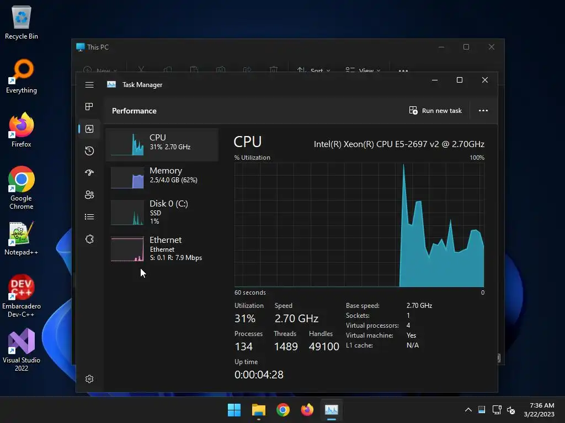Click the Rename icon in This PC toolbar
The height and width of the screenshot is (423, 565).
221,70
